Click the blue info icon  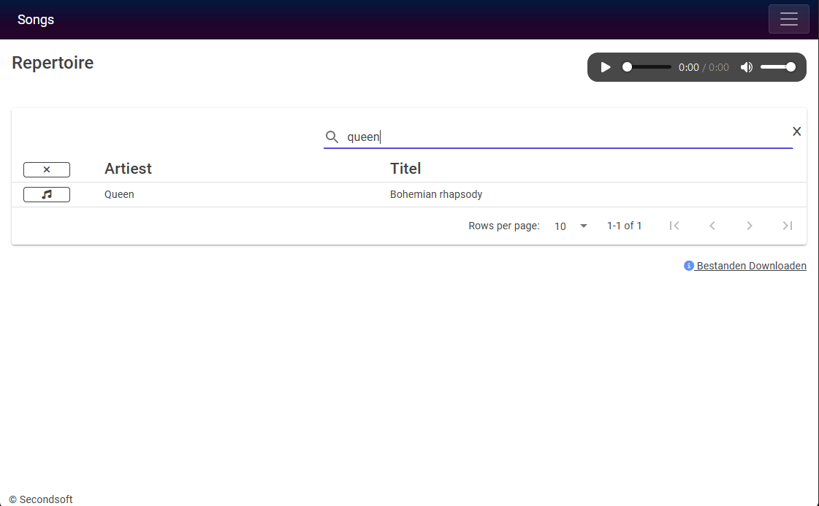click(x=688, y=266)
